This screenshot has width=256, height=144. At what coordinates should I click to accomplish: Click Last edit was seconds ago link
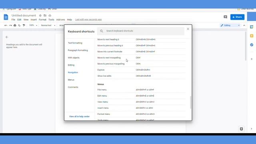(88, 20)
